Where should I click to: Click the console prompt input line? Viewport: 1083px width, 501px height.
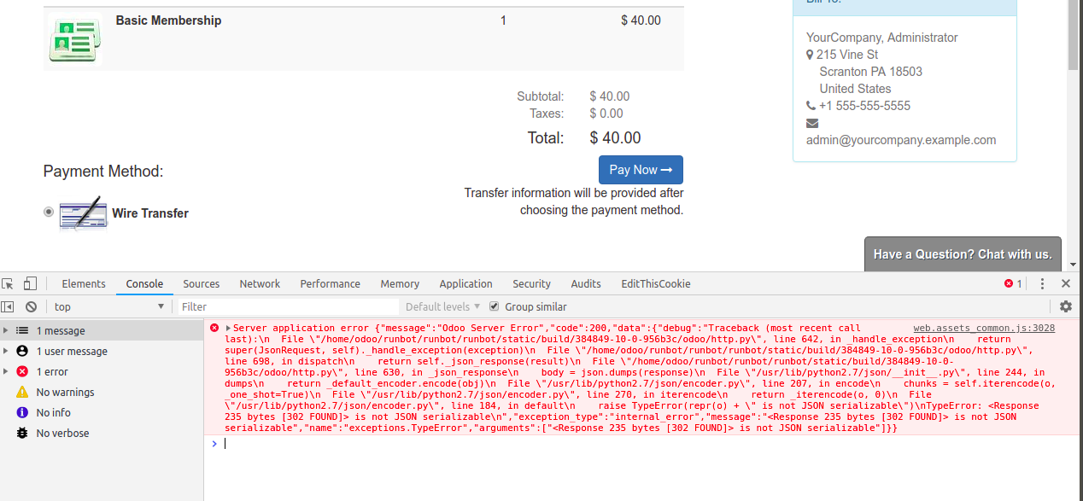click(x=643, y=444)
